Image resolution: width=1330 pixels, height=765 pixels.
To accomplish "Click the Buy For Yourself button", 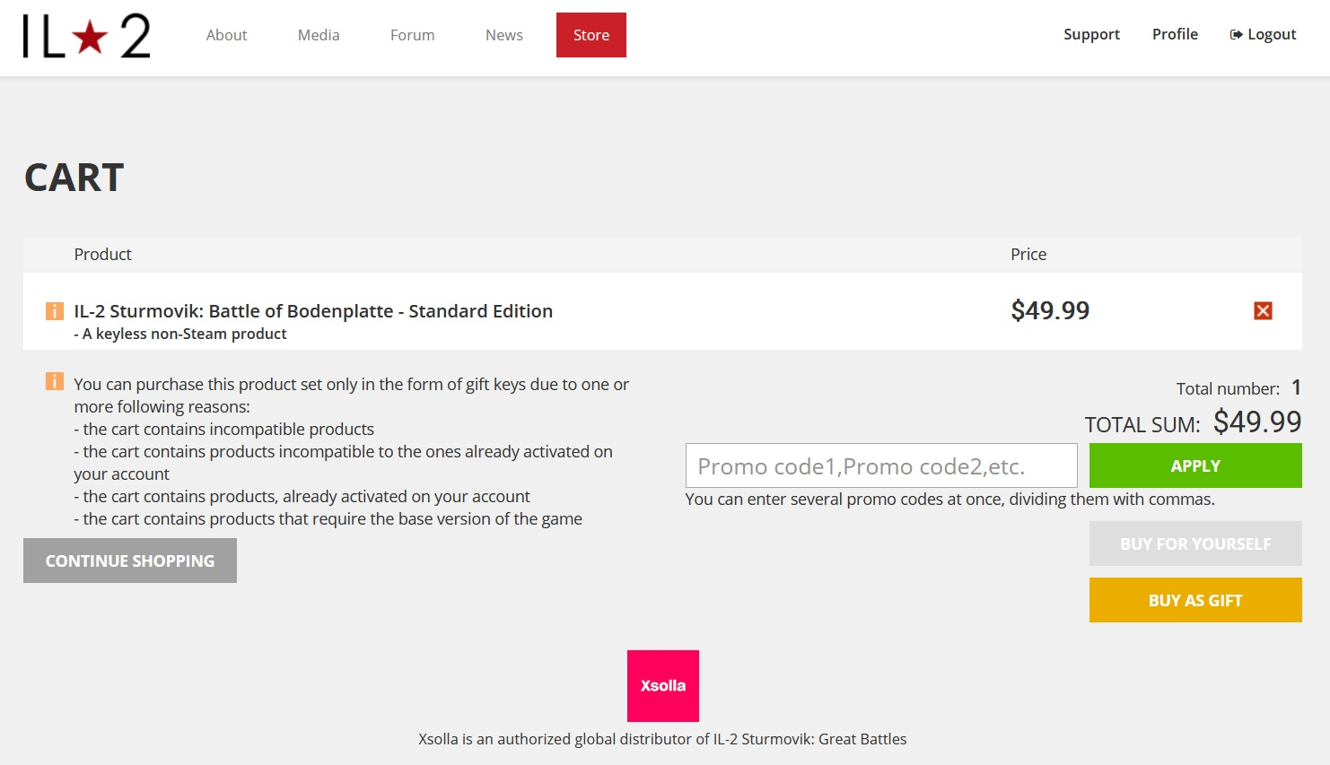I will click(1195, 543).
